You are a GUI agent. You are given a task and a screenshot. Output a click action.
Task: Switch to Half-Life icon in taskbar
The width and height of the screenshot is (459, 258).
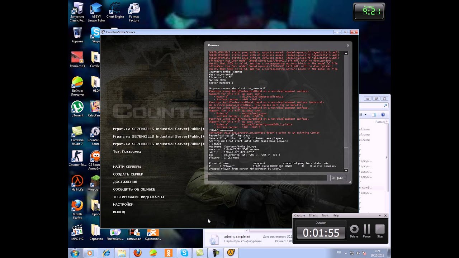point(231,253)
